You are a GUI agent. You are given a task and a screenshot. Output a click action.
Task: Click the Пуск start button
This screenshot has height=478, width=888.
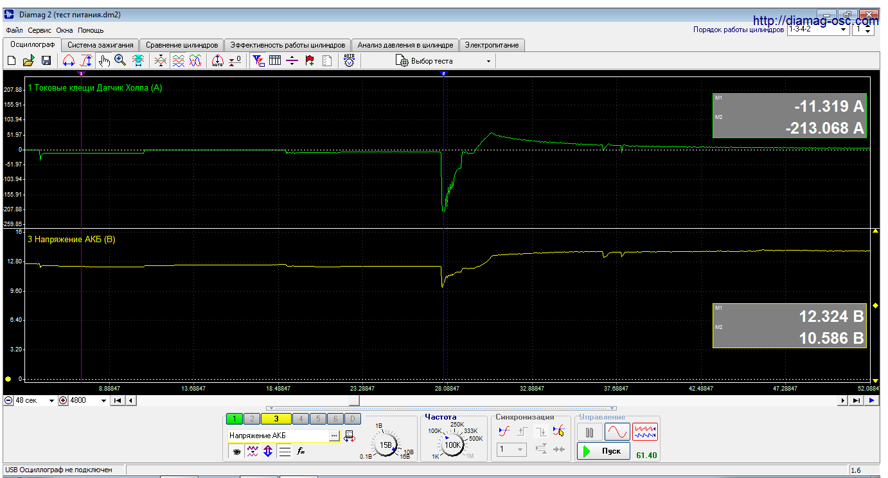603,451
